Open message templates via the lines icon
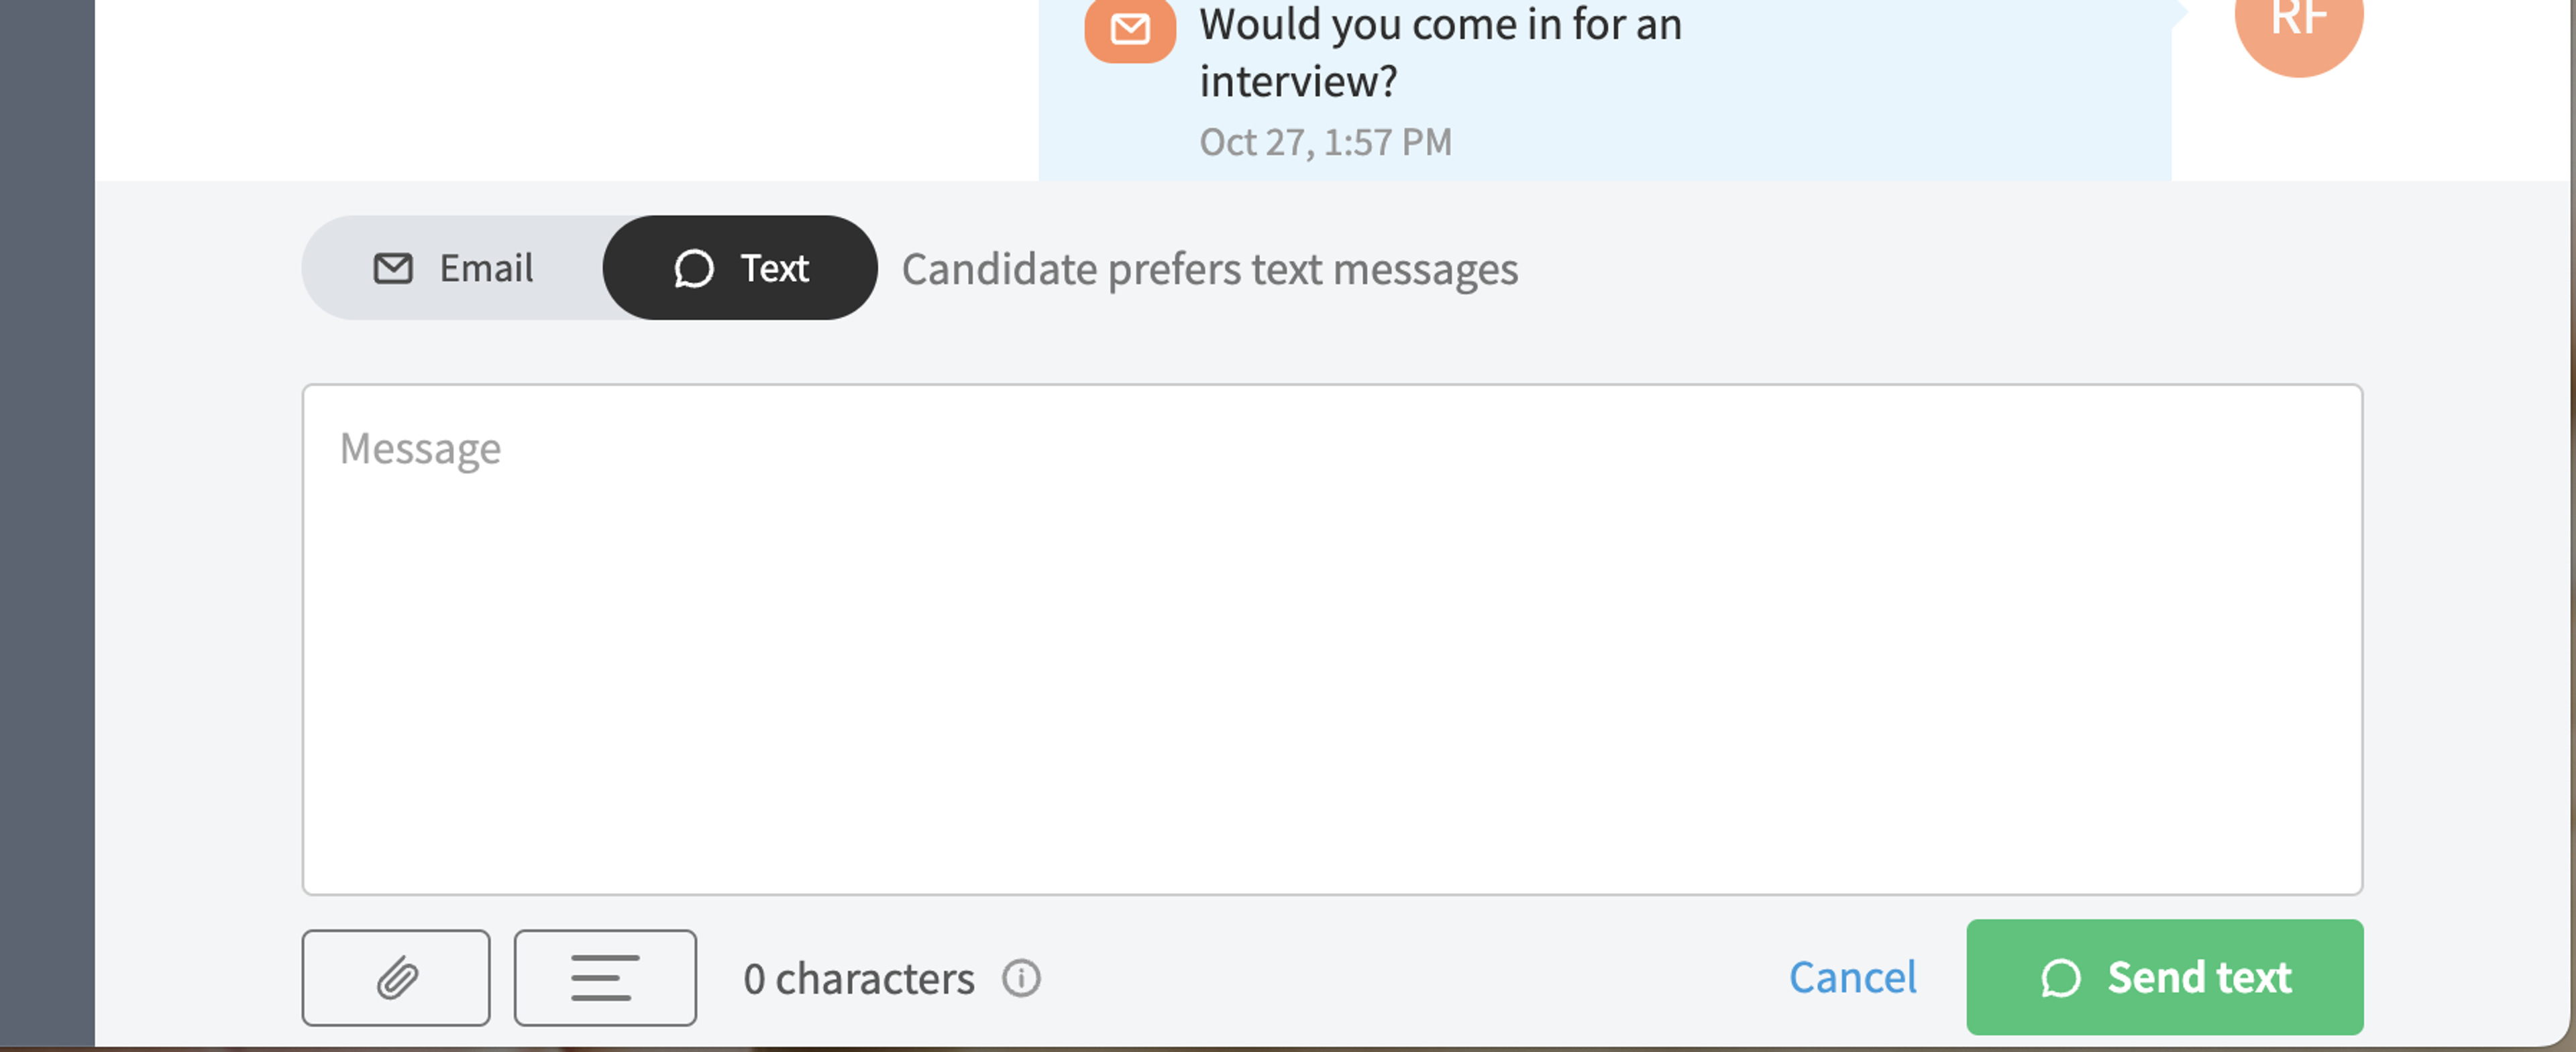Image resolution: width=2576 pixels, height=1052 pixels. click(x=605, y=977)
